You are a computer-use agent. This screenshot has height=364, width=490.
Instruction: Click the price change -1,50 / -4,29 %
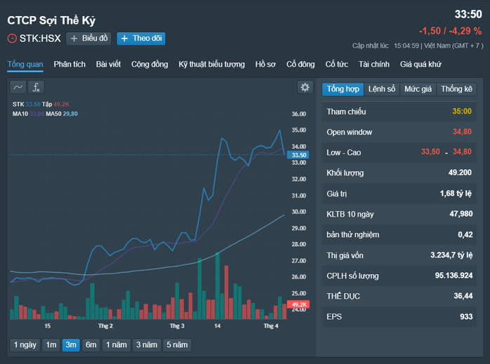(x=450, y=31)
